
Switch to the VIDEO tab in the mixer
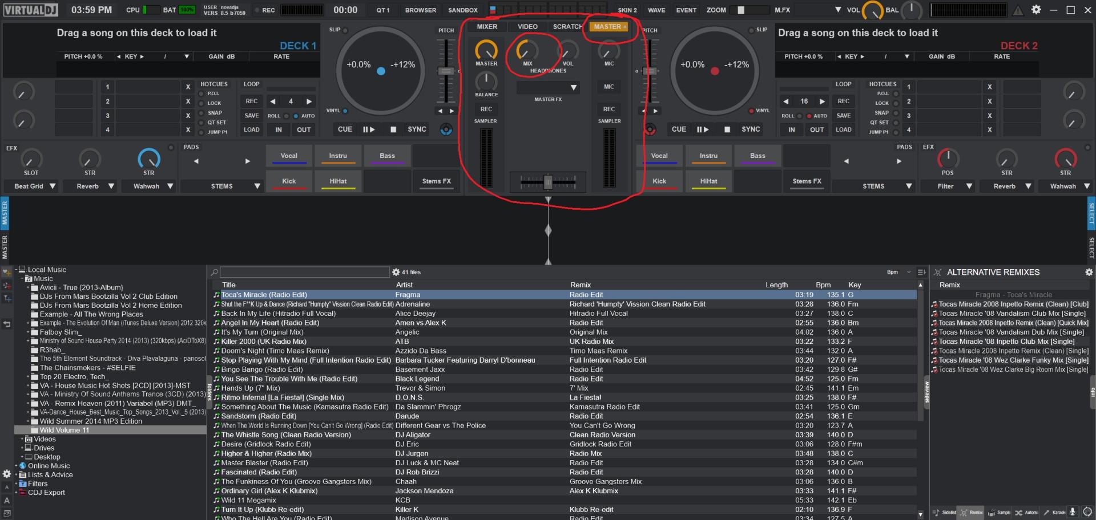point(526,26)
